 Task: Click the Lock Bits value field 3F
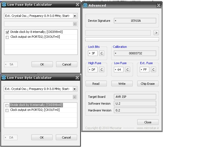(x=93, y=53)
